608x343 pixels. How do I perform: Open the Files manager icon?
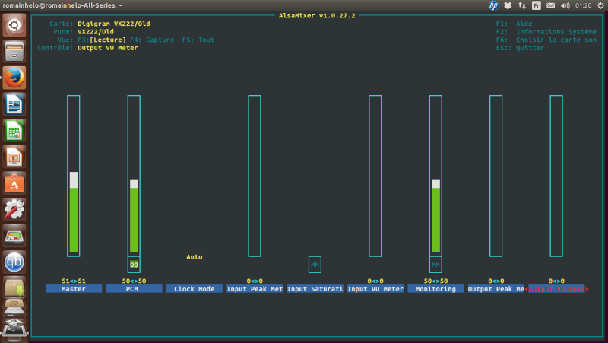(x=14, y=51)
